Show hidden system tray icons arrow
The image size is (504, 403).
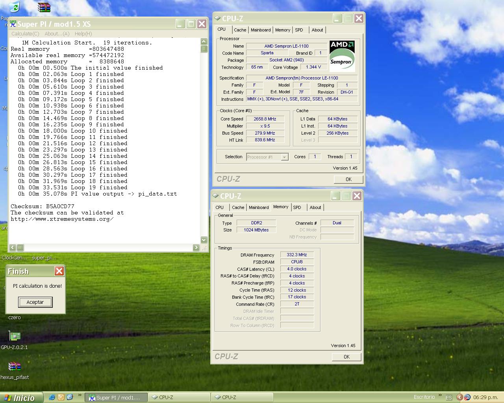click(x=460, y=397)
